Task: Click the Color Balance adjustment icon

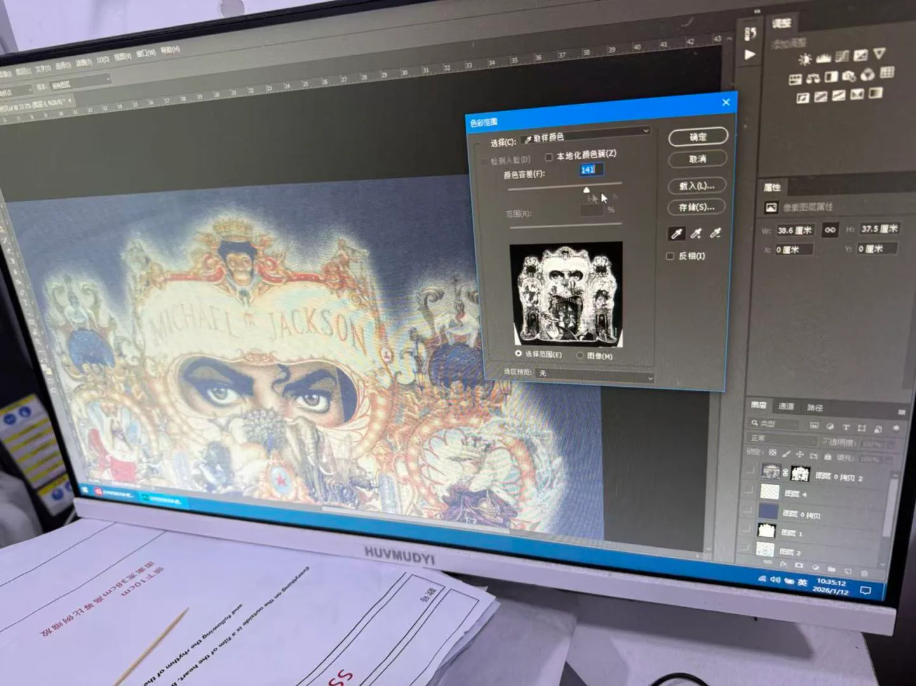Action: coord(813,79)
